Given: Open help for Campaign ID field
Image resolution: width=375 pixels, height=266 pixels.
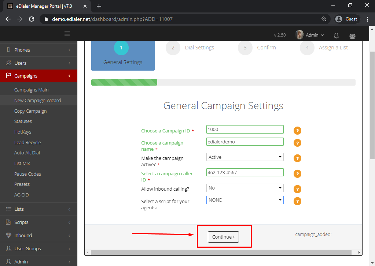Looking at the screenshot, I should [x=297, y=131].
